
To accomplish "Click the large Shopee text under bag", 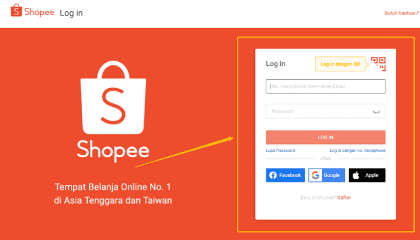I will pos(113,151).
